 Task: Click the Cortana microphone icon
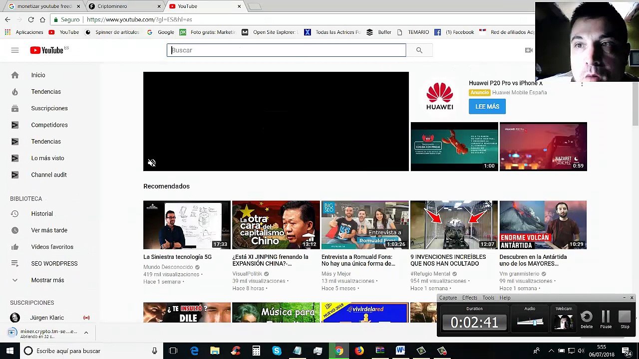coord(155,351)
